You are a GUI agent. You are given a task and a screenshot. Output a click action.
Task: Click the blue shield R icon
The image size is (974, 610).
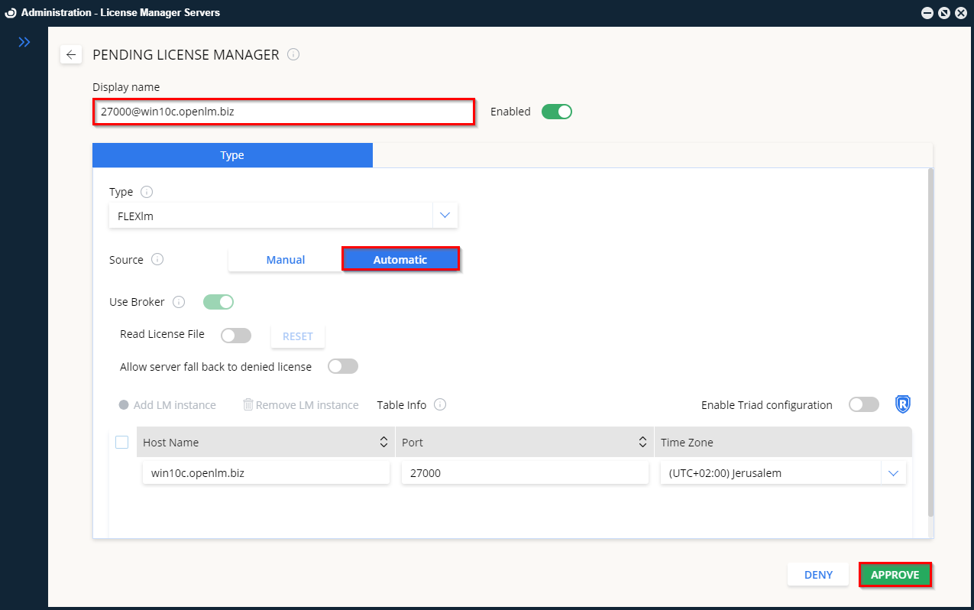coord(902,404)
